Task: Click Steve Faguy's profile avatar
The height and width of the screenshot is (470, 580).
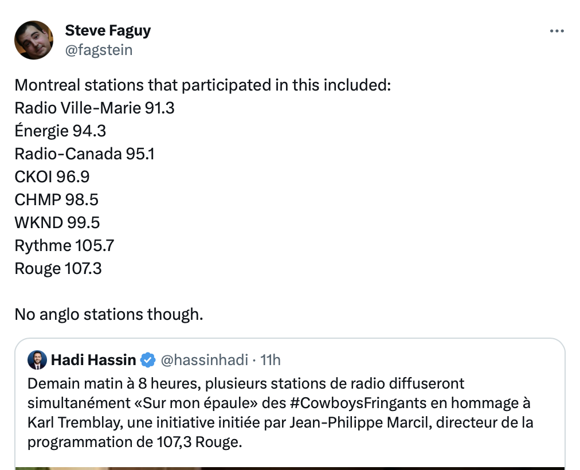Action: pos(34,40)
